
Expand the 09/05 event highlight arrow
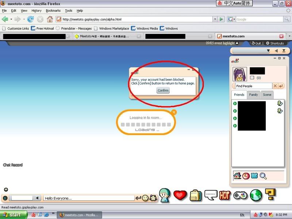[237, 43]
